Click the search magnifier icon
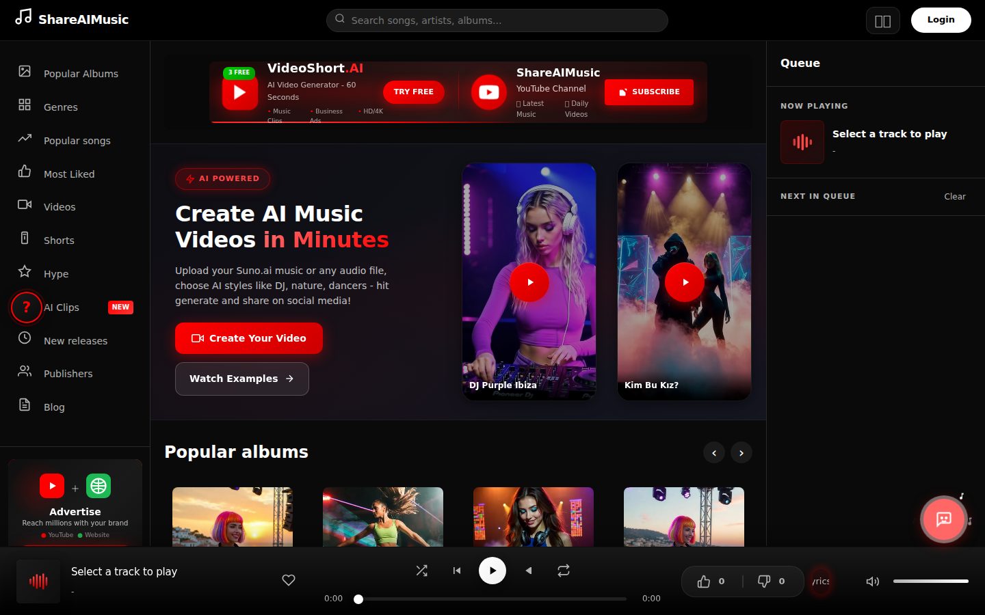Screen dimensions: 985x615 click(x=340, y=19)
